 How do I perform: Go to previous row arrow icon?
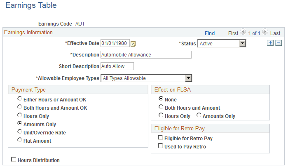tap(243, 32)
